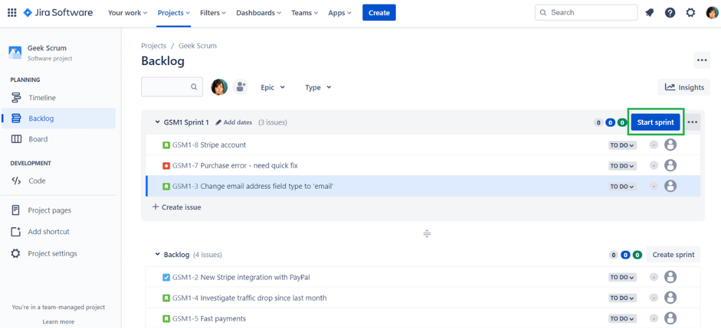
Task: Click the bug icon of GSM1-7
Action: point(166,165)
